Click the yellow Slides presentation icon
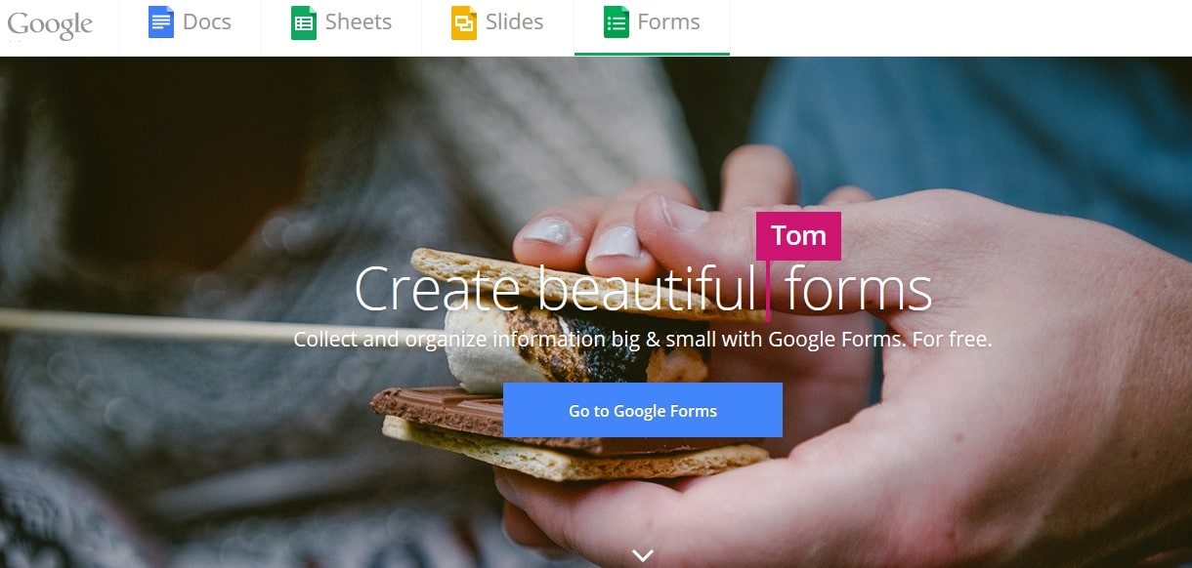Viewport: 1192px width, 568px height. click(x=463, y=22)
